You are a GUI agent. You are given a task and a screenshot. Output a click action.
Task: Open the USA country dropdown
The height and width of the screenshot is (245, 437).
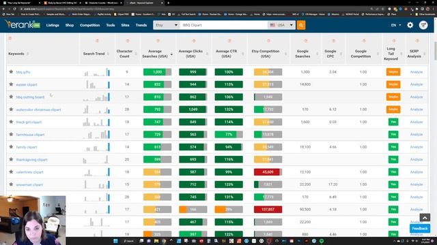(281, 25)
